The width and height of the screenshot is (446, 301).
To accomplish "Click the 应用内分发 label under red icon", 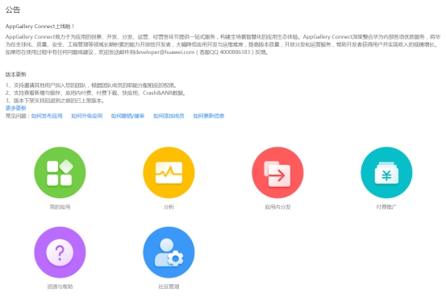I will click(277, 207).
